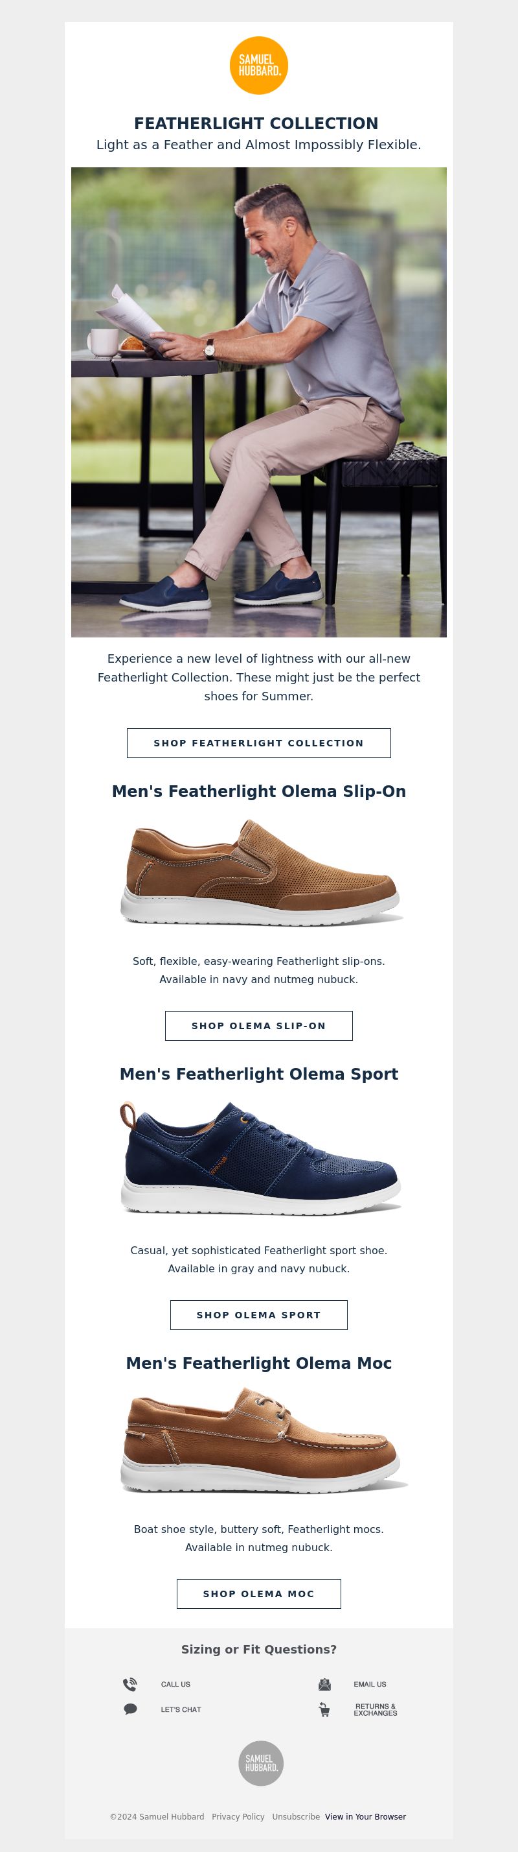Screen dimensions: 518x1852
Task: Click the hero photo of seated man
Action: [x=259, y=402]
